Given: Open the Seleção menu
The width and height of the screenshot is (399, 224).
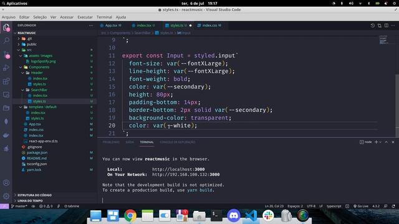Looking at the screenshot, I should 40,17.
